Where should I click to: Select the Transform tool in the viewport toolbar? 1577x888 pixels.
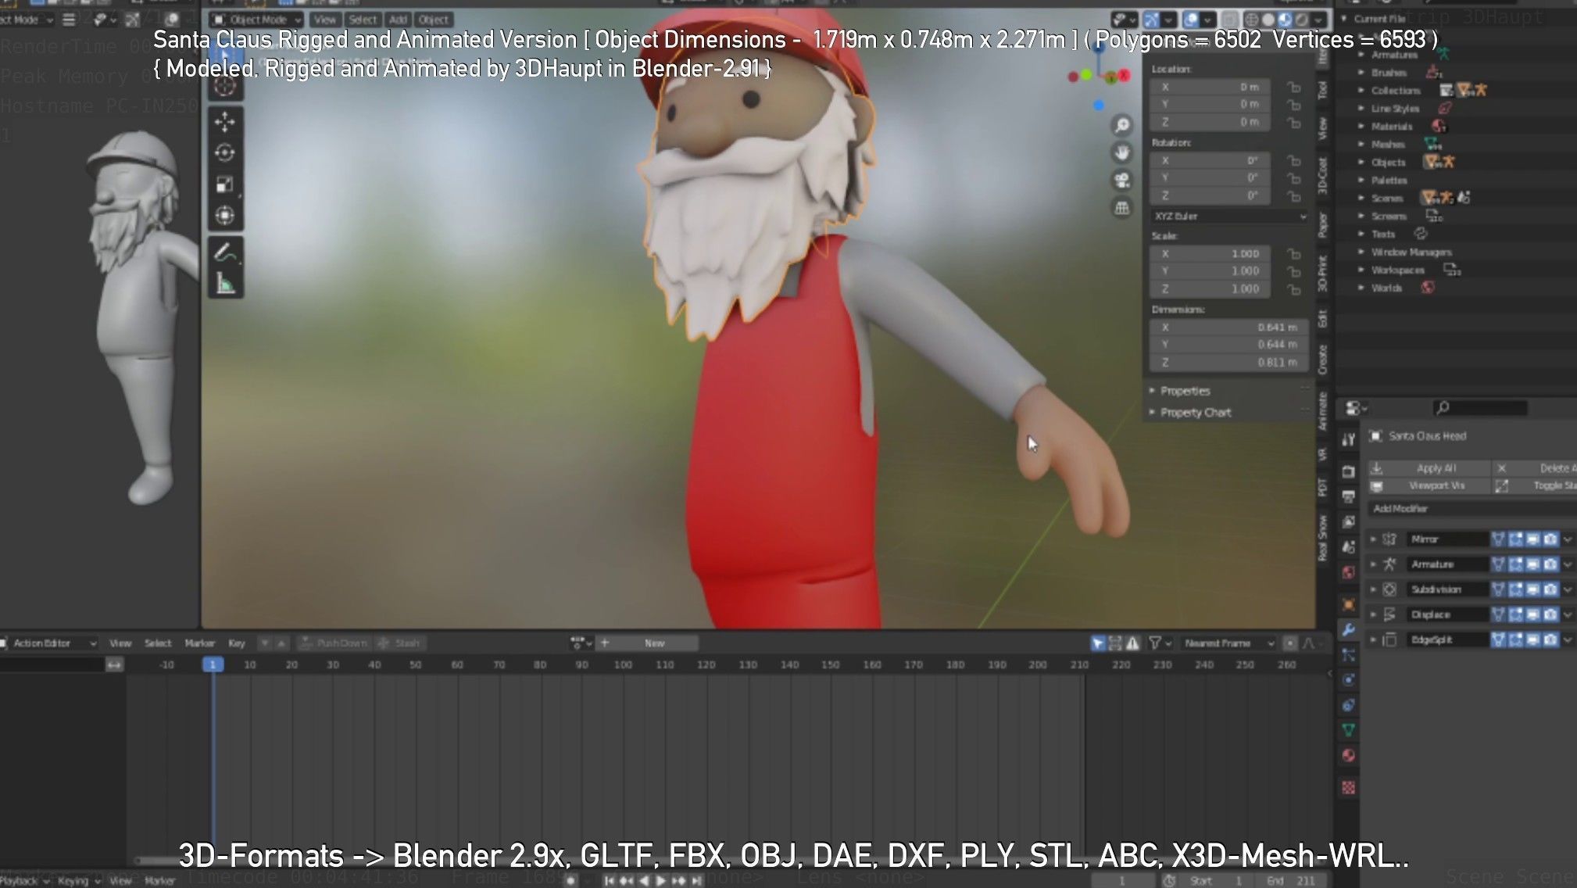tap(225, 215)
